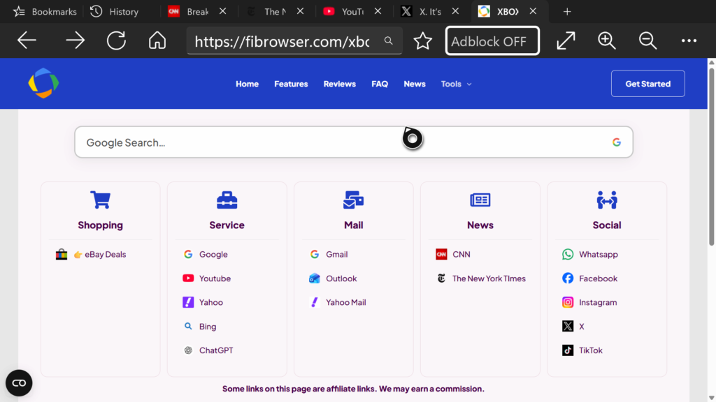
Task: Click the FiBrowser logo in the header
Action: click(x=43, y=84)
